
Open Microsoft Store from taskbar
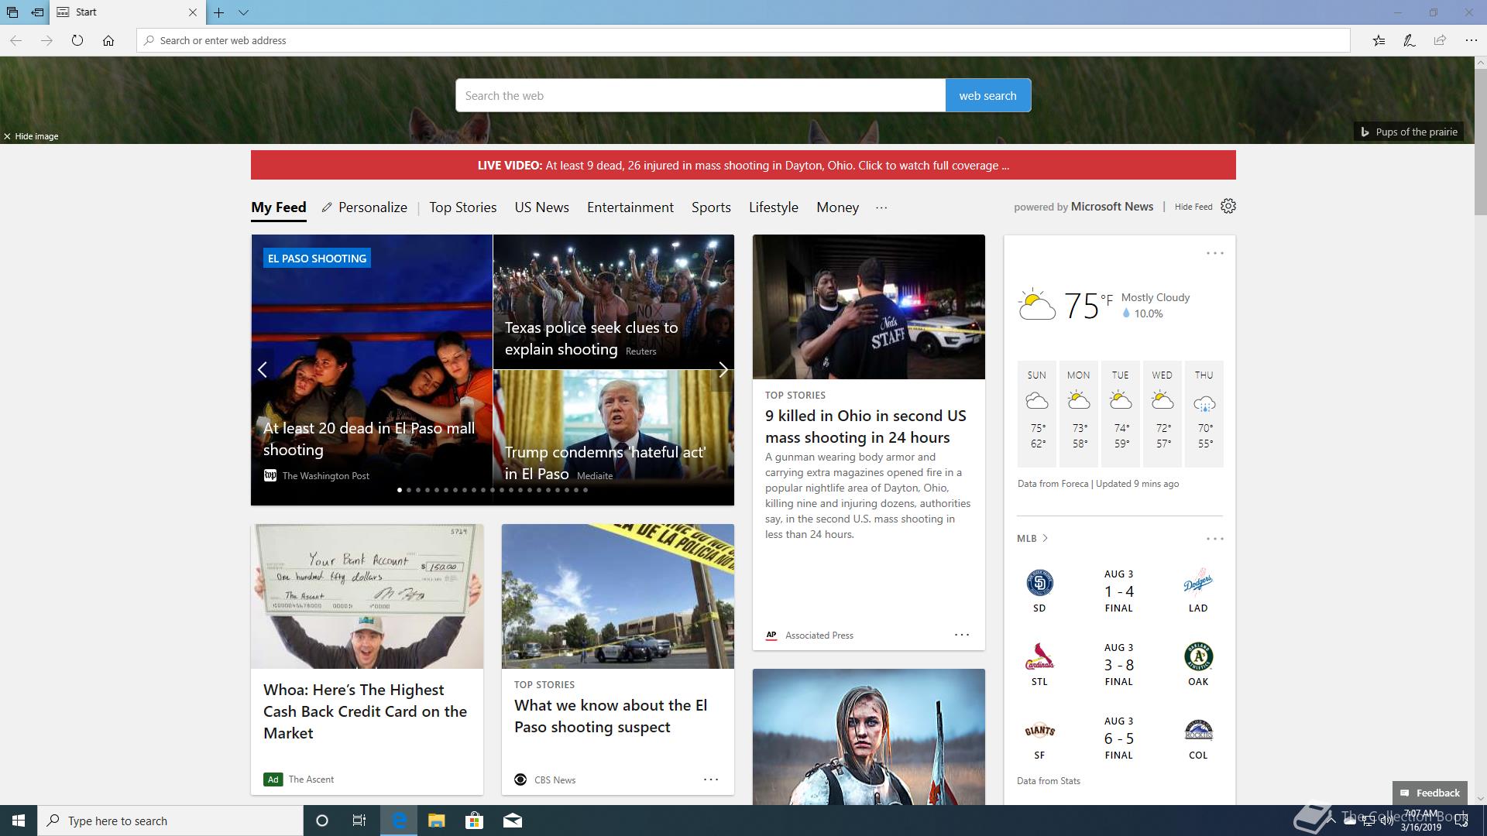474,821
